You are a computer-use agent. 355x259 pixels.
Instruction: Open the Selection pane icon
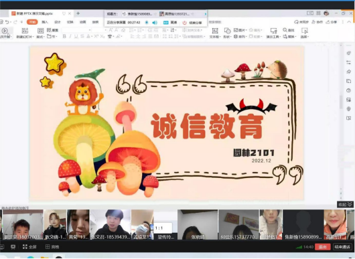click(305, 31)
